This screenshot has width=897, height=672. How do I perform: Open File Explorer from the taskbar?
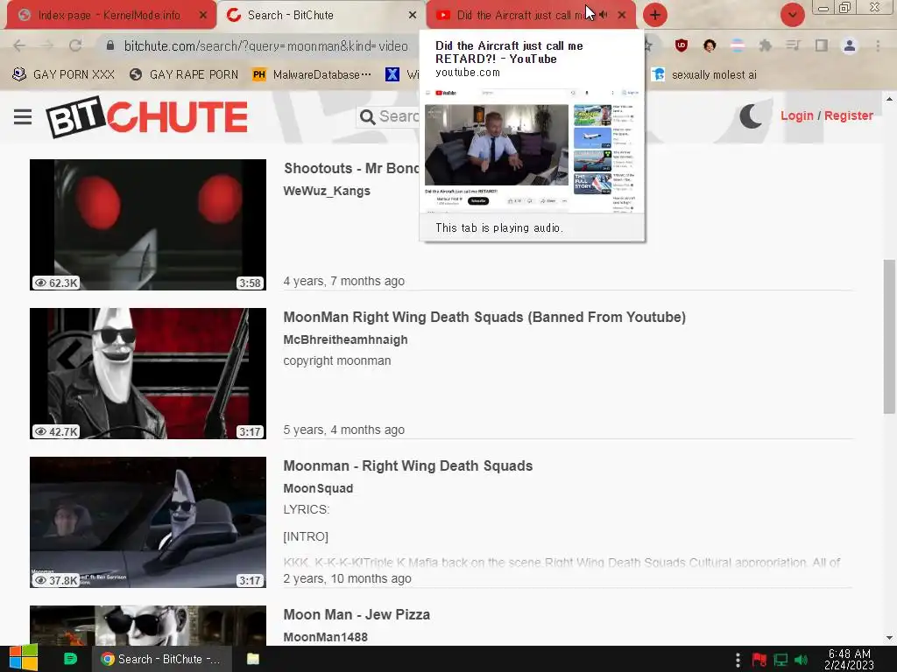pyautogui.click(x=253, y=659)
